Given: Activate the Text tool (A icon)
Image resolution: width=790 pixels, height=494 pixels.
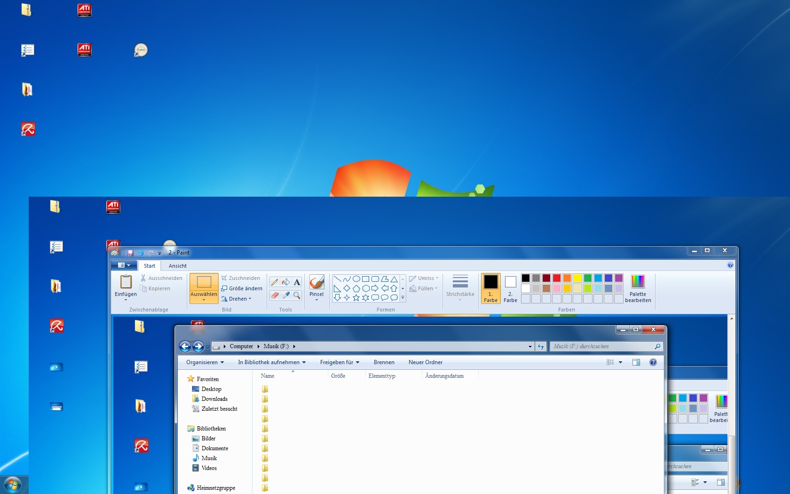Looking at the screenshot, I should [x=297, y=282].
